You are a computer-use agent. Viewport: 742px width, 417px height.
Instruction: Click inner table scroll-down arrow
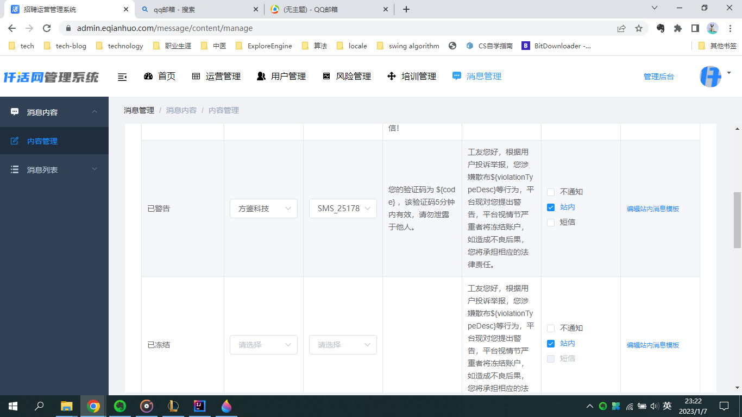click(x=737, y=388)
